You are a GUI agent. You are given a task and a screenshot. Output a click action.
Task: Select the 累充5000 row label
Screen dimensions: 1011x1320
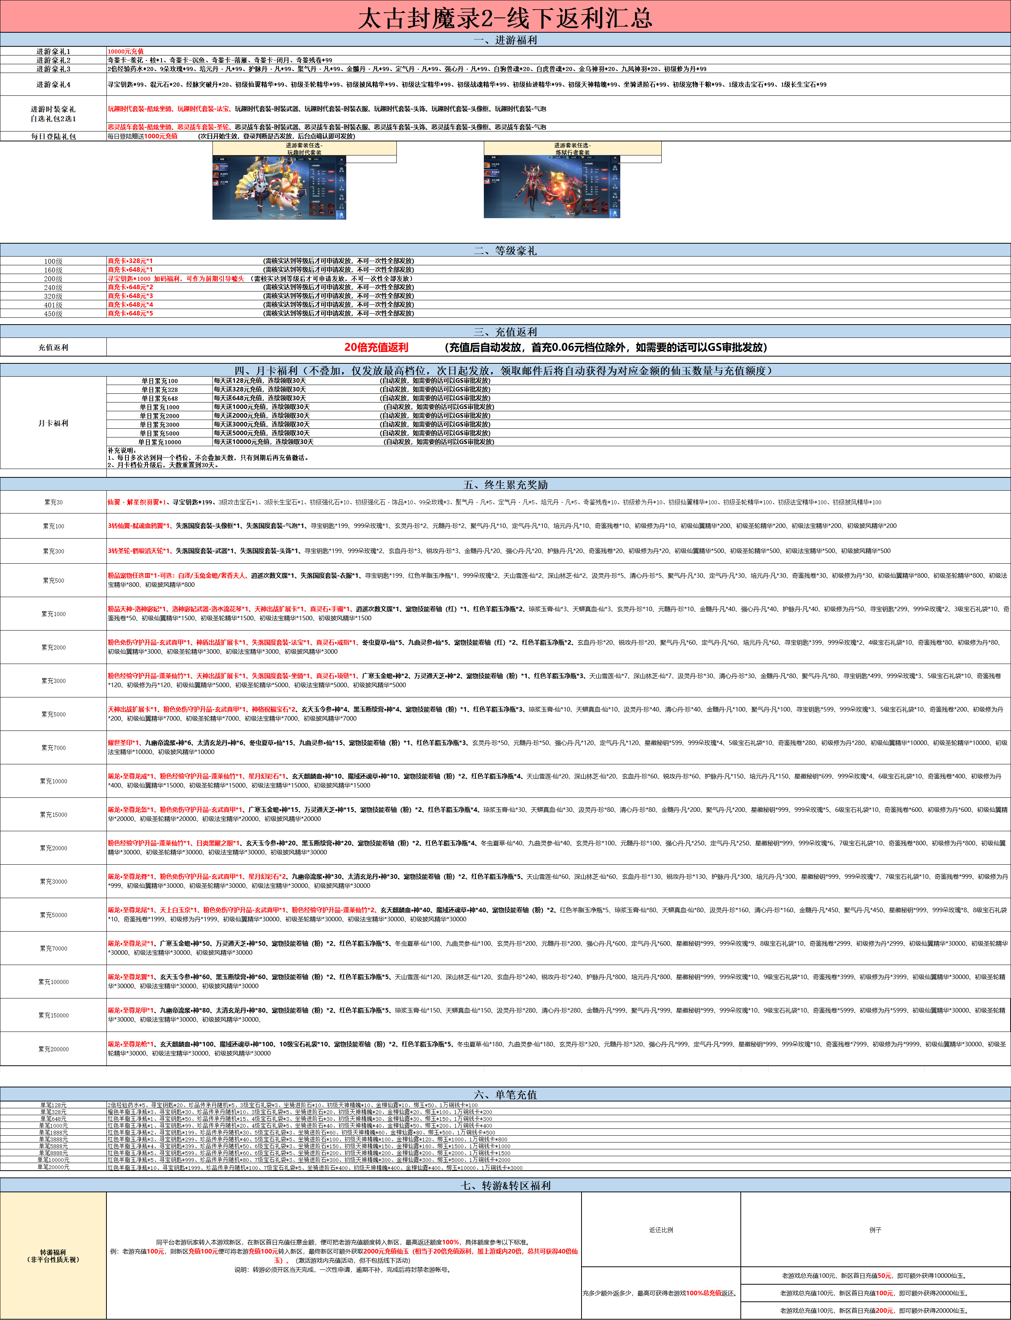pyautogui.click(x=53, y=714)
